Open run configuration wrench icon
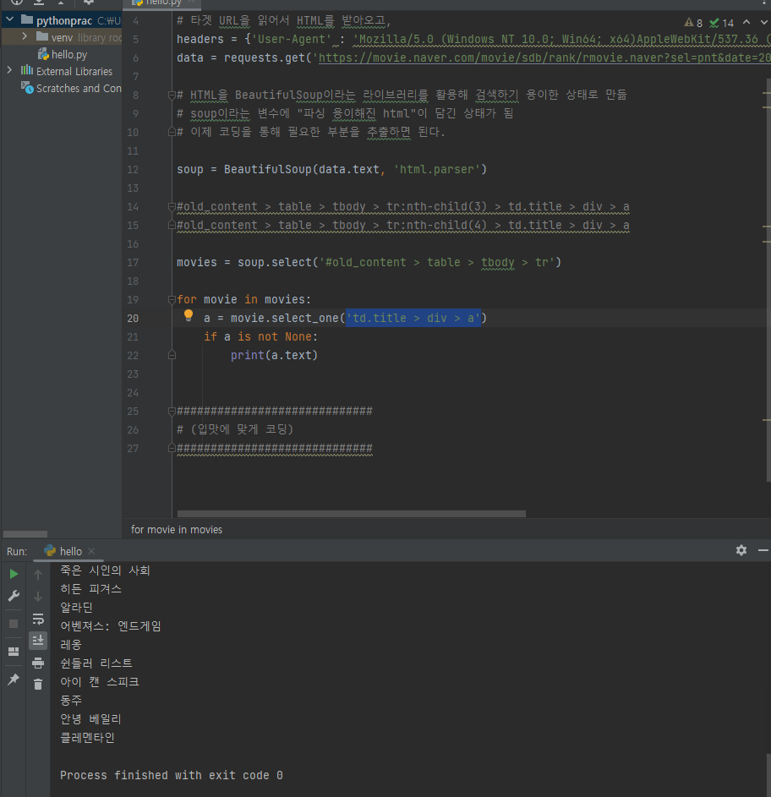This screenshot has height=797, width=771. tap(14, 596)
